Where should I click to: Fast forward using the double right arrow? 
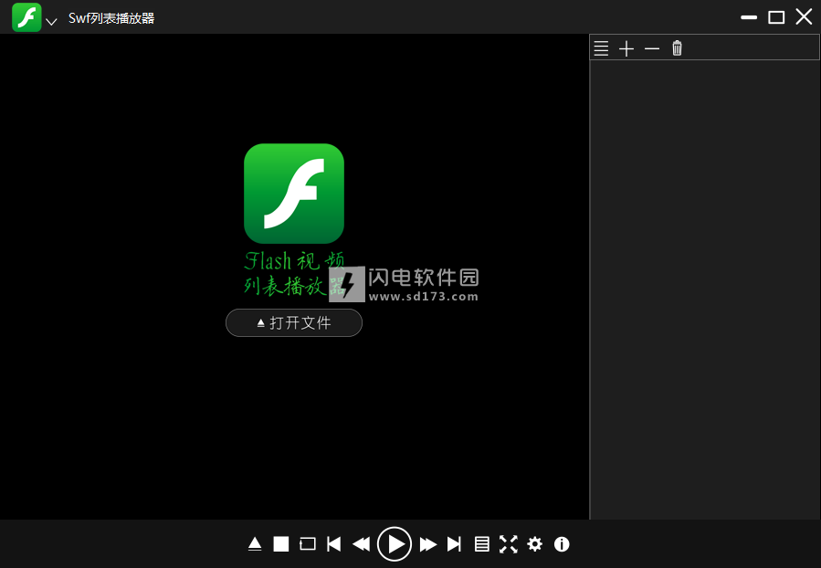(x=428, y=544)
